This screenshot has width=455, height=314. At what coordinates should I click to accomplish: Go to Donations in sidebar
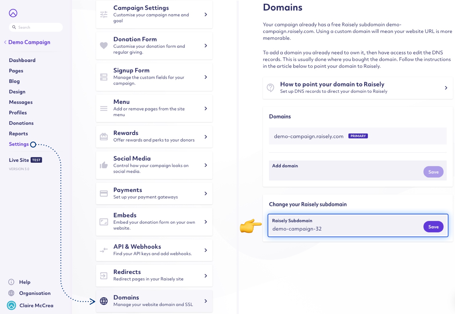[x=21, y=123]
